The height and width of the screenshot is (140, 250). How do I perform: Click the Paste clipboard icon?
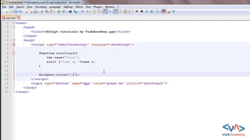click(52, 12)
